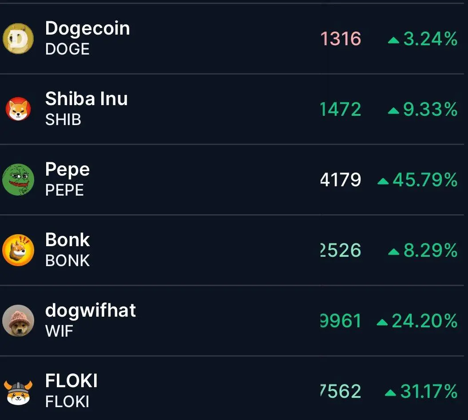Tap the Shiba Inu fox logo
This screenshot has width=468, height=420.
[18, 109]
